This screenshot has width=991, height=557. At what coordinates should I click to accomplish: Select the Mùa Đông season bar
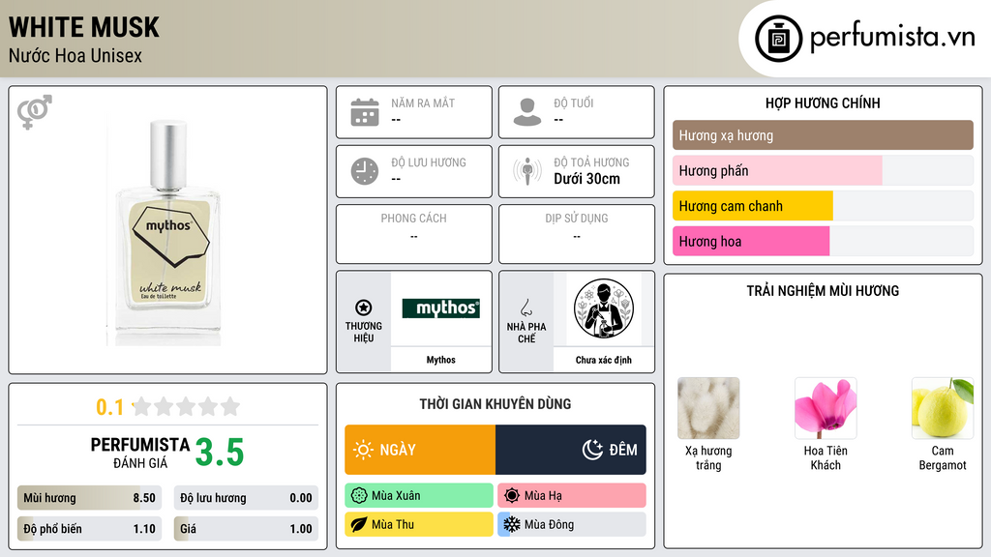572,525
